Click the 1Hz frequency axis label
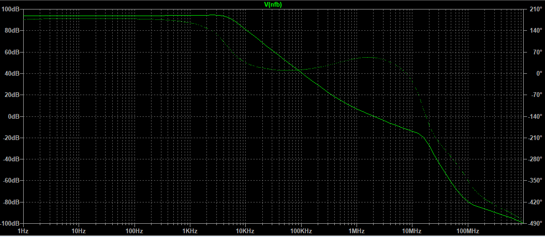This screenshot has width=545, height=237. click(x=23, y=231)
